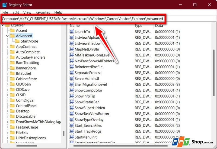Viewport: 217px width, 149px height.
Task: Click the Accent folder icon
Action: 12,30
